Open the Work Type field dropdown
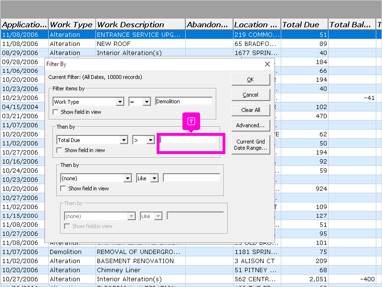This screenshot has height=287, width=382. click(120, 101)
